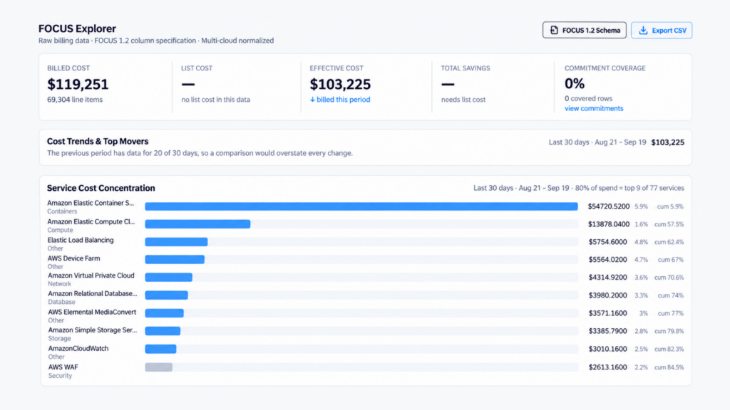Follow the view commitments link

point(594,108)
